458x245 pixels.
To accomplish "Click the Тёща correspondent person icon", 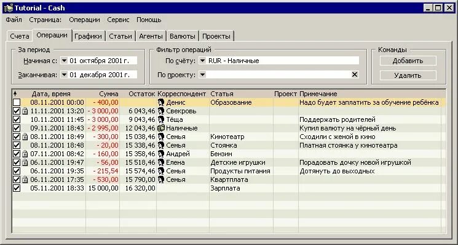I will pyautogui.click(x=161, y=119).
